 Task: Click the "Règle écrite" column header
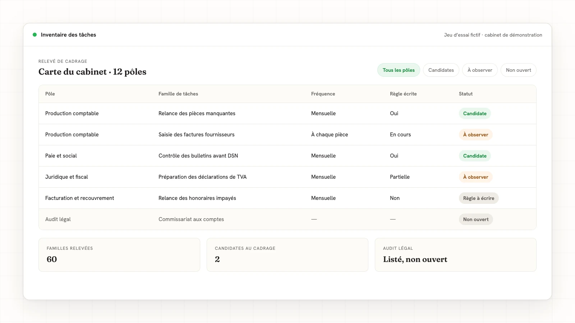[x=403, y=94]
